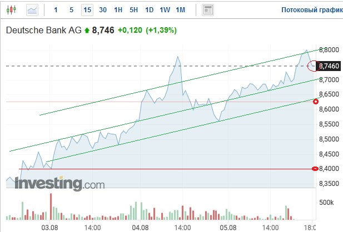Click the 8,8000 axis label
The image size is (343, 232).
pos(329,50)
